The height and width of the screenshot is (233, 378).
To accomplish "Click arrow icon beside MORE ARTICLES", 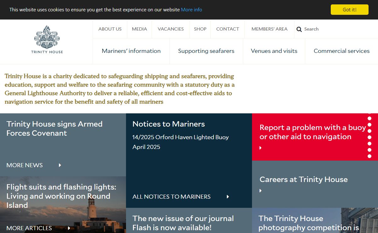I will [x=69, y=228].
